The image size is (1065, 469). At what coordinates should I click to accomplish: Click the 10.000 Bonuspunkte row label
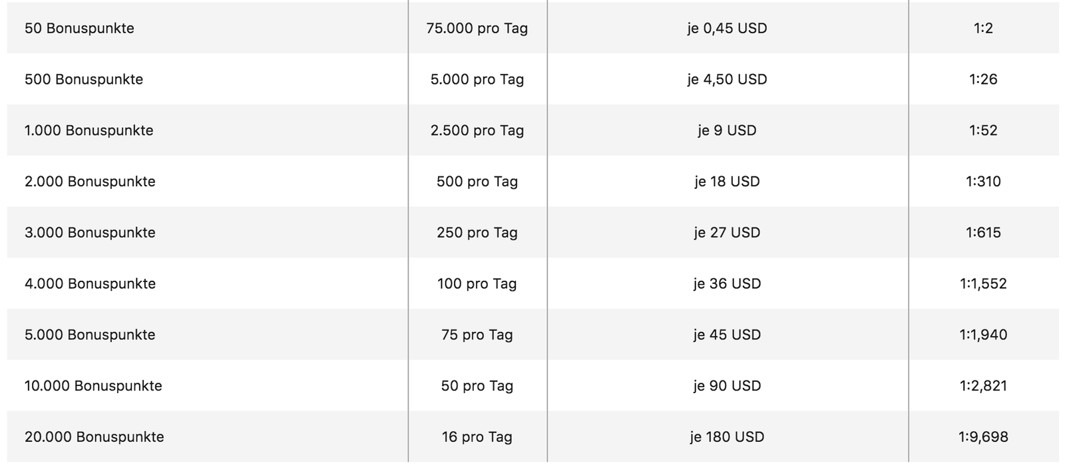coord(93,386)
